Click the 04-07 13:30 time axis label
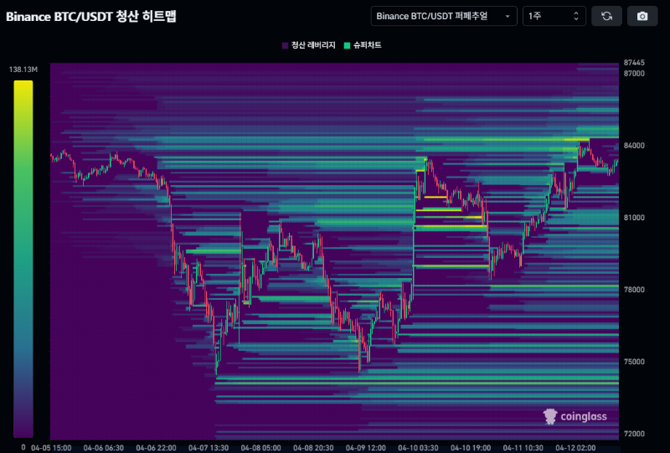This screenshot has width=670, height=453. 209,448
